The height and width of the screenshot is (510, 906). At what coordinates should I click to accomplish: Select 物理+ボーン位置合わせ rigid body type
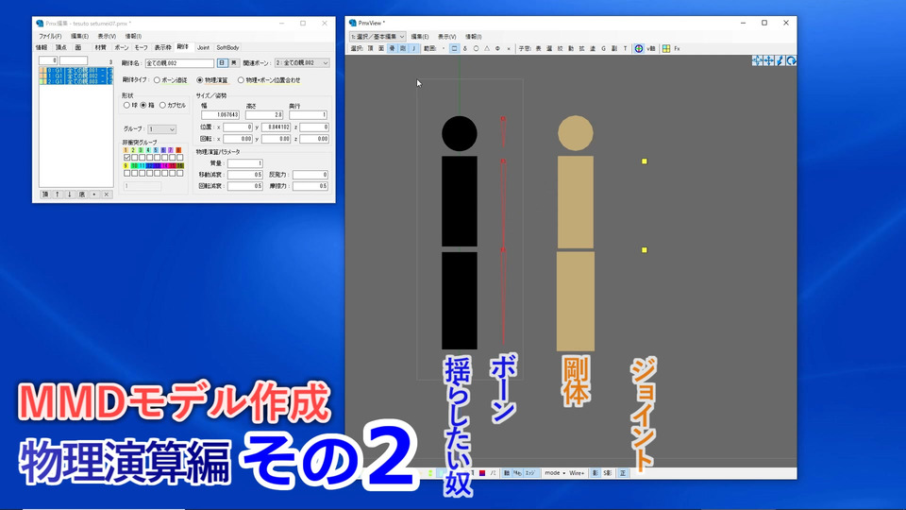(x=269, y=80)
